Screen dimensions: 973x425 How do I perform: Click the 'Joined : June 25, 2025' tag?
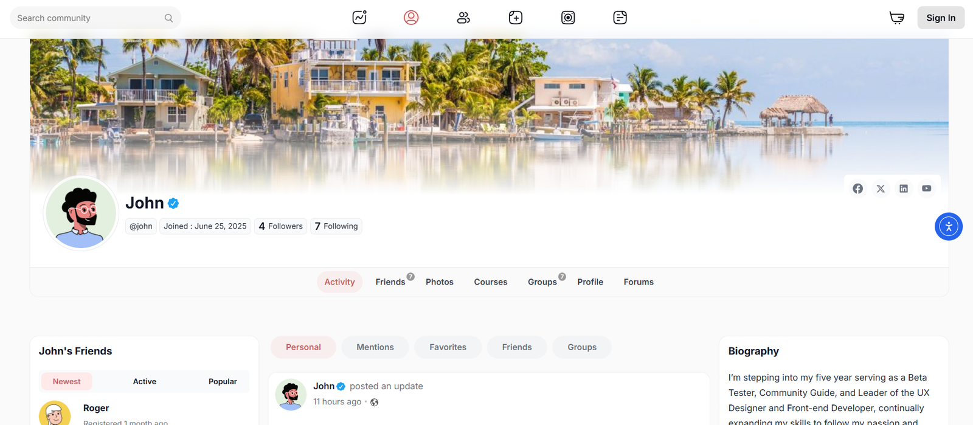[205, 226]
